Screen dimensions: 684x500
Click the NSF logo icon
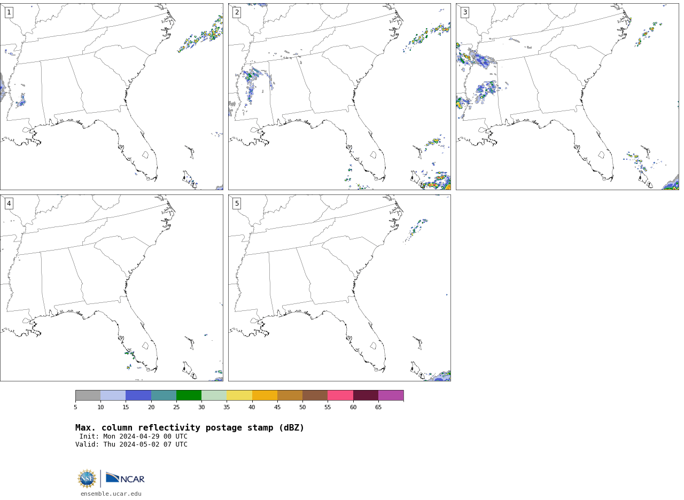(x=87, y=479)
